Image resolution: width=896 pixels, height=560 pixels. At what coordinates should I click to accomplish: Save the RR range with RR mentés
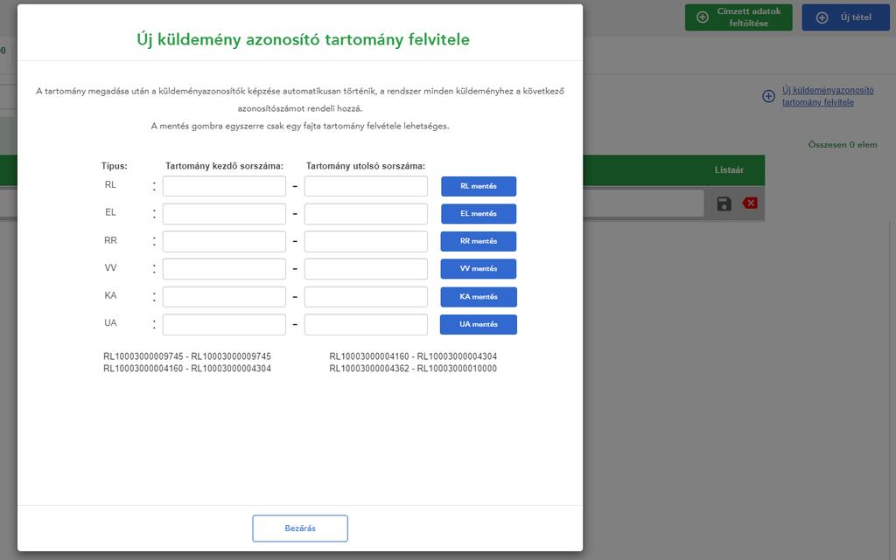[x=479, y=241]
